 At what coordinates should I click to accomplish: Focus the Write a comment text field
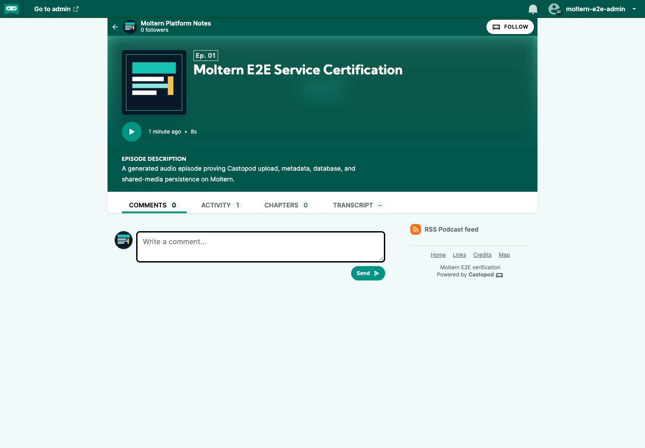[x=261, y=247]
